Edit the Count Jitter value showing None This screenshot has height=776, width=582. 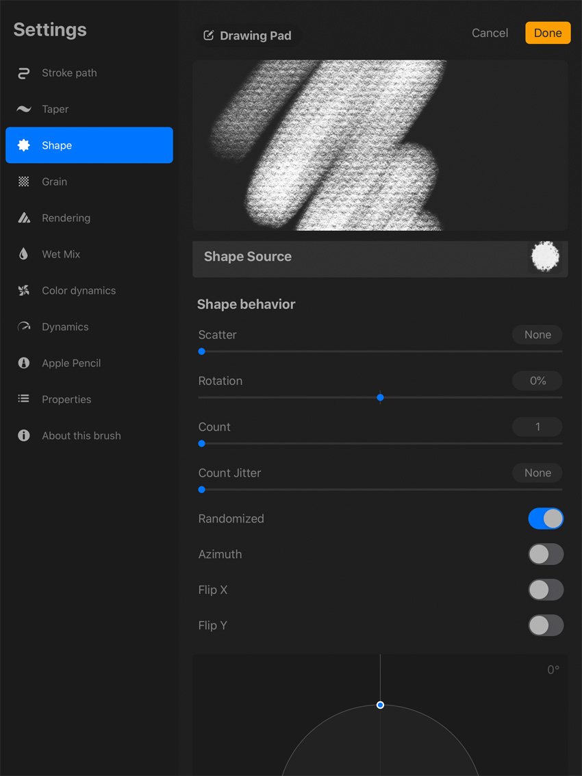[537, 473]
